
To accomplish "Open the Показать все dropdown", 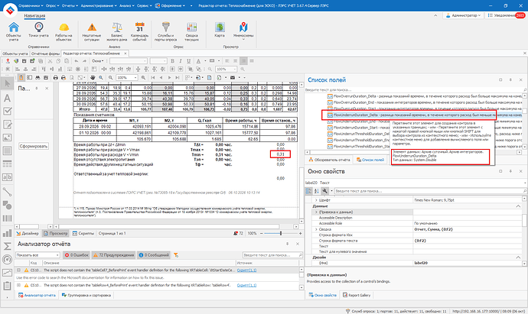I will pyautogui.click(x=37, y=255).
